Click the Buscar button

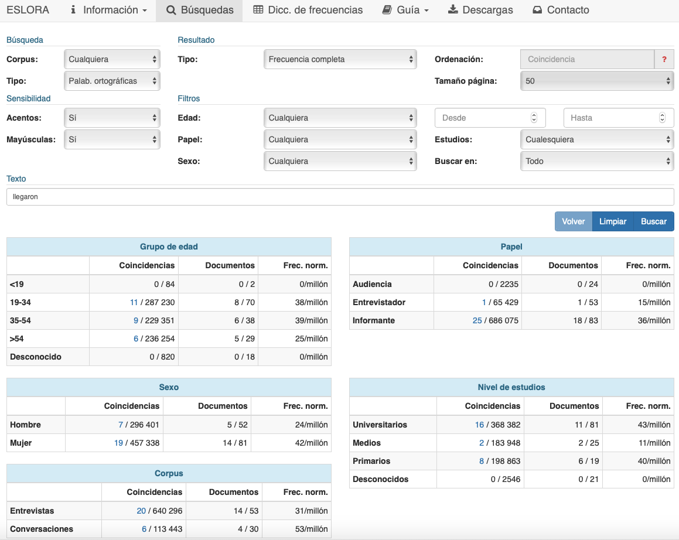(x=653, y=221)
